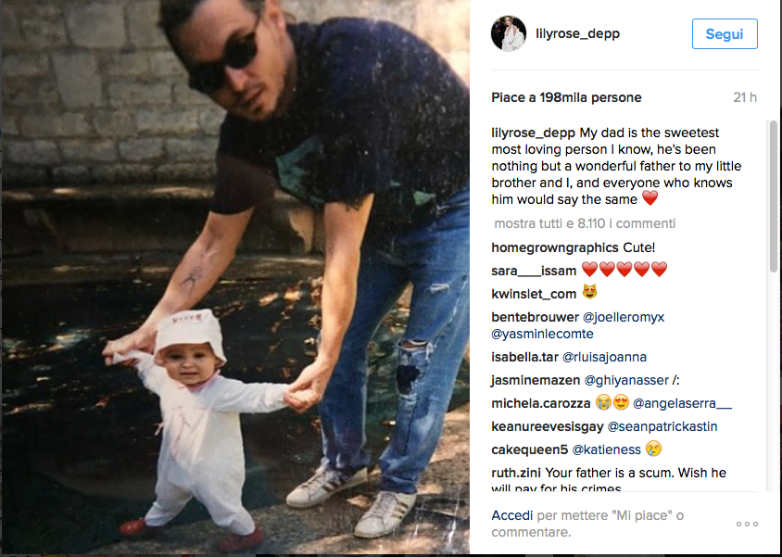The height and width of the screenshot is (557, 782).
Task: Expand all 8.110 comments
Action: [x=585, y=223]
